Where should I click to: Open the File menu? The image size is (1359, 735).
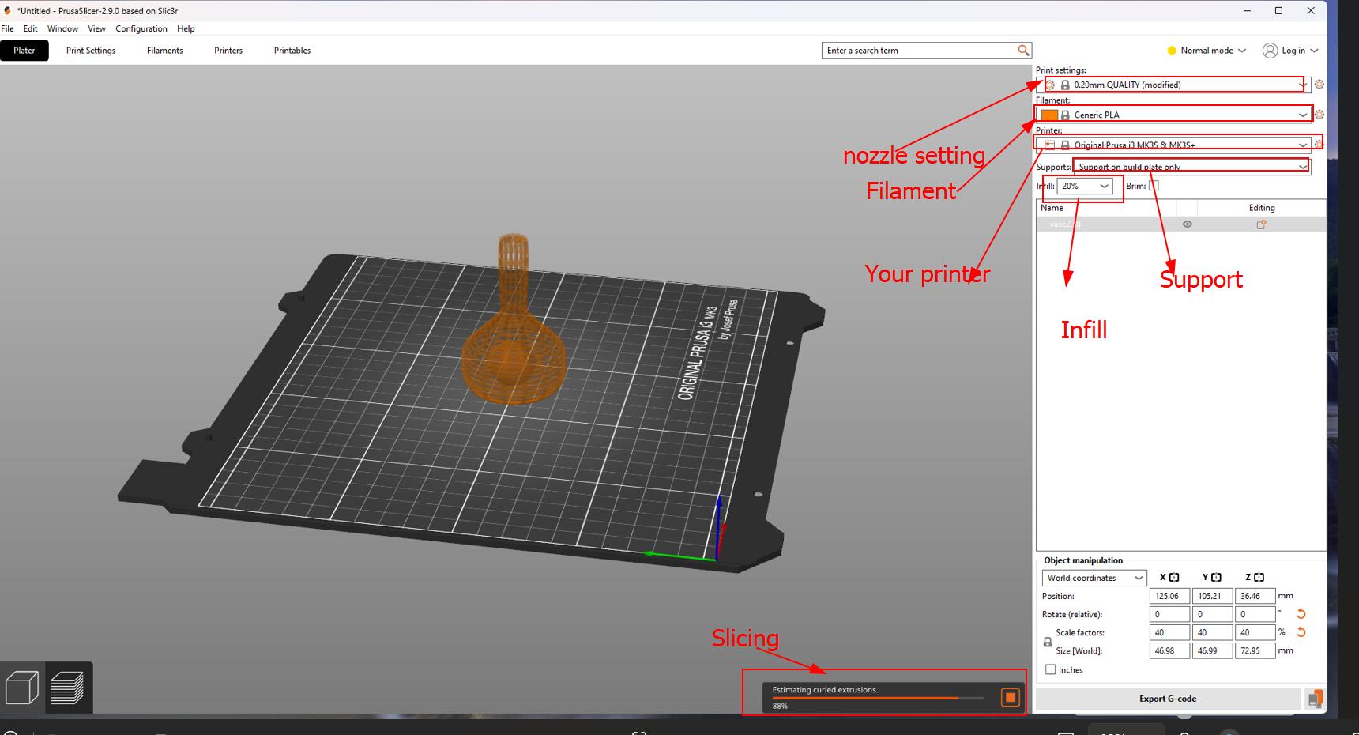(x=8, y=28)
